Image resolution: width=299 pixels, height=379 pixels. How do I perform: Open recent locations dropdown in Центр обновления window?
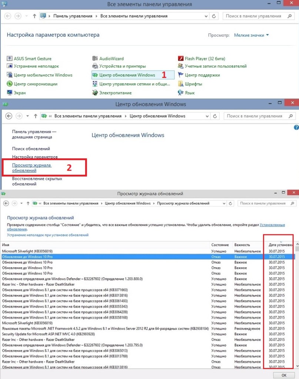pyautogui.click(x=27, y=116)
